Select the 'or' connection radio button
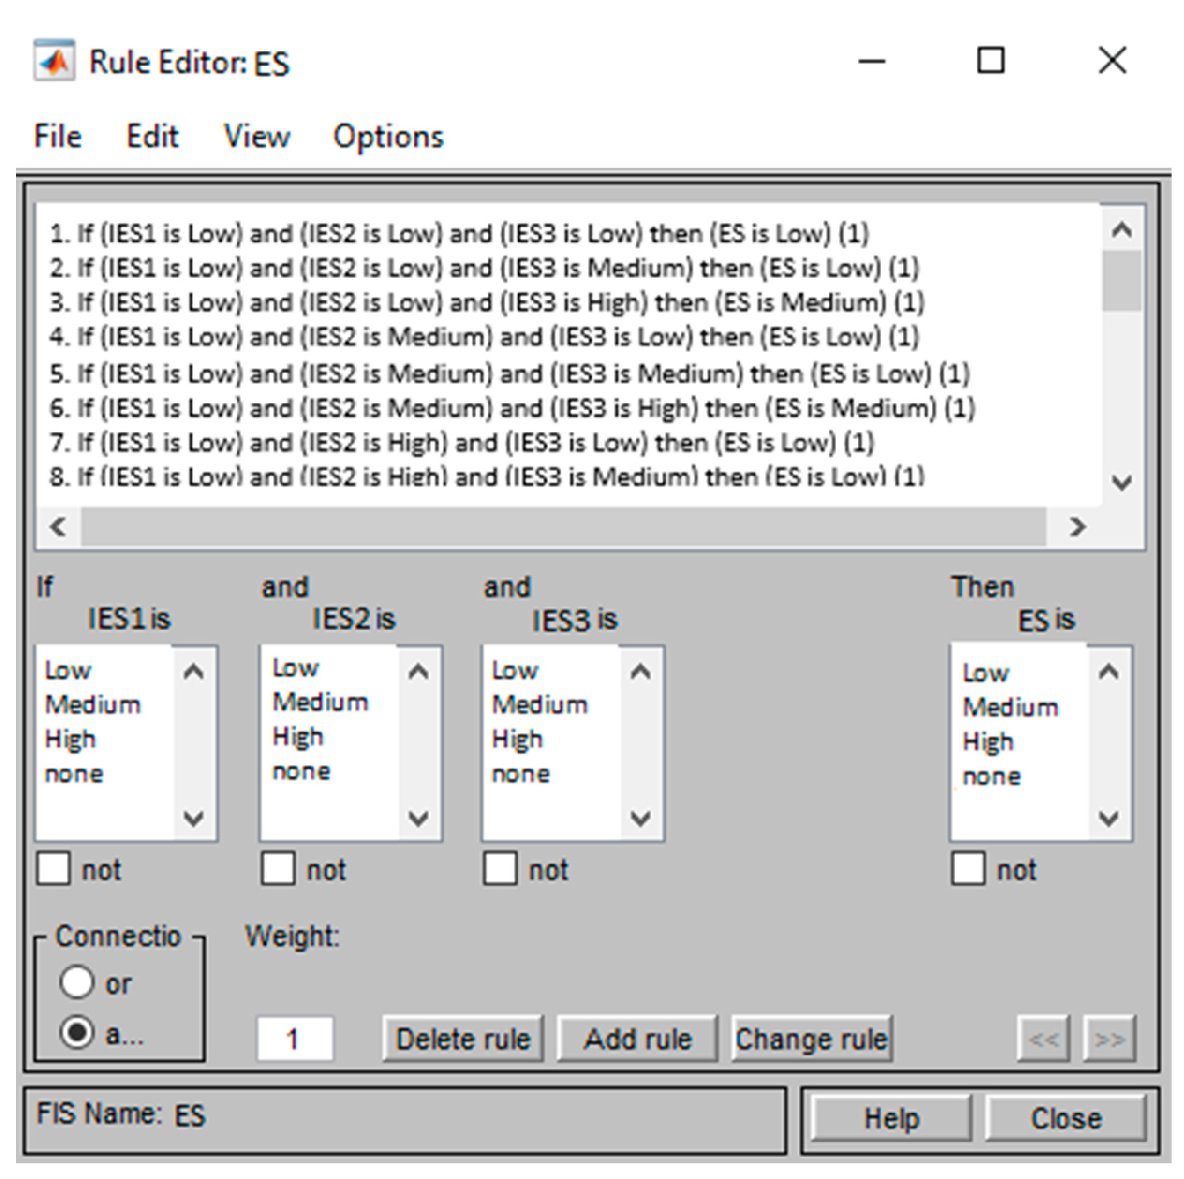1184x1179 pixels. [x=77, y=983]
